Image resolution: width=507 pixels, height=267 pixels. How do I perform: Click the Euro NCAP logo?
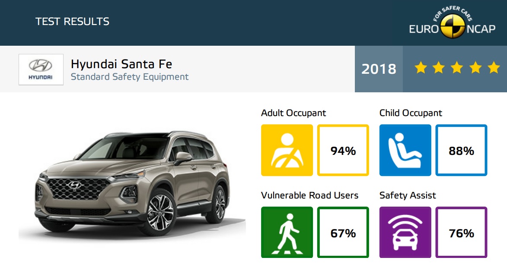pos(452,22)
